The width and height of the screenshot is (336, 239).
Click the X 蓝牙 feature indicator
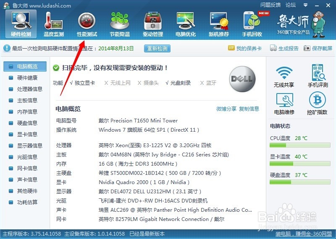click(x=208, y=83)
